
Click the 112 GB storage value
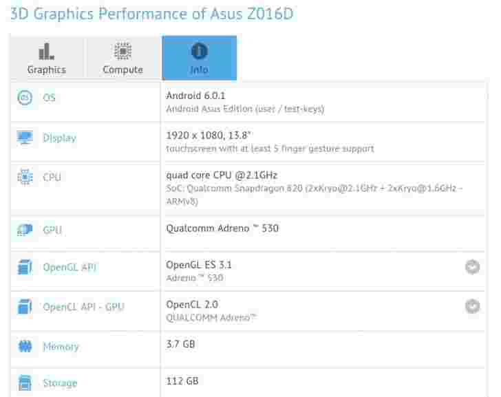[x=182, y=380]
